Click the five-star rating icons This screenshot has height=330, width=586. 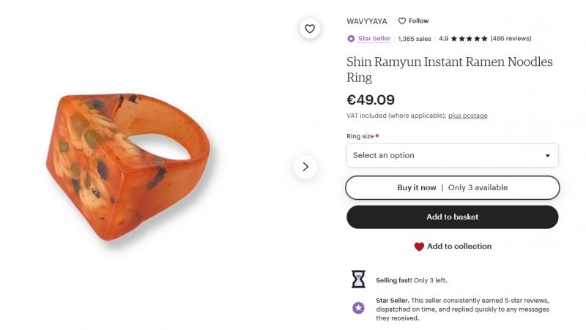(x=469, y=39)
